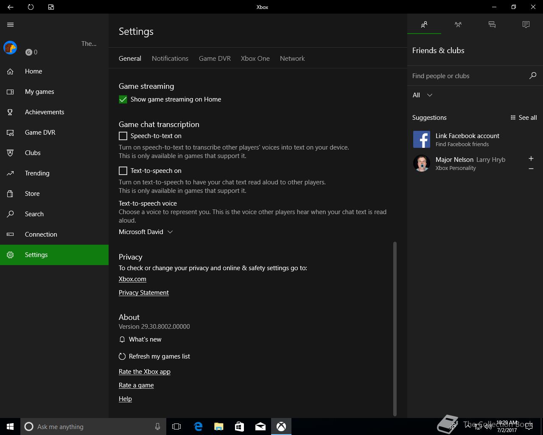Click the view-mode icon beside the refresh icon
543x435 pixels.
pos(51,7)
